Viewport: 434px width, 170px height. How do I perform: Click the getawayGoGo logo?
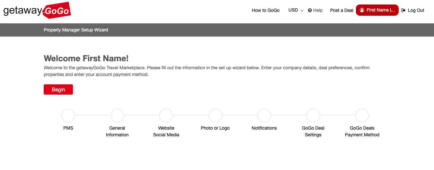pyautogui.click(x=37, y=11)
